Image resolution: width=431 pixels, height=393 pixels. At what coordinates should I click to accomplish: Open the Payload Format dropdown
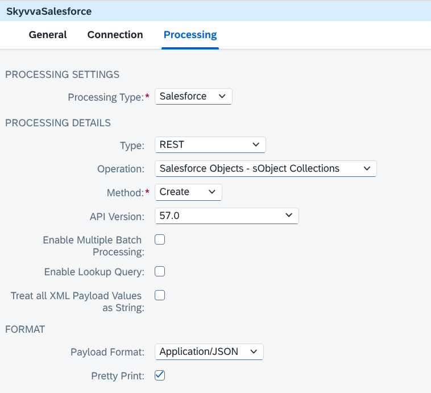pos(209,351)
